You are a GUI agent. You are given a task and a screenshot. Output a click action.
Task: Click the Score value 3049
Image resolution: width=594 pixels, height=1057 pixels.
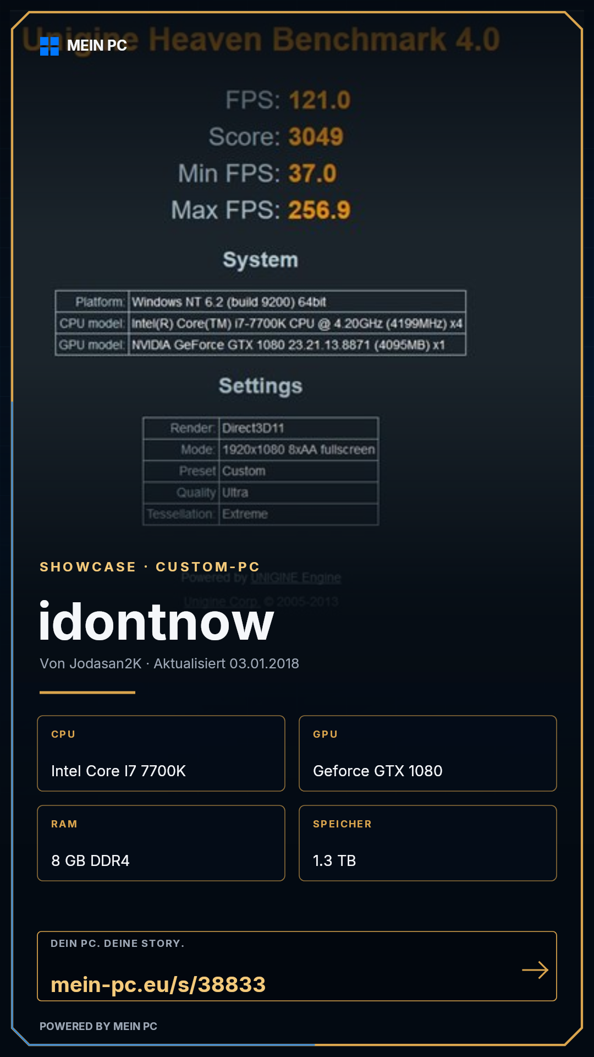click(316, 137)
